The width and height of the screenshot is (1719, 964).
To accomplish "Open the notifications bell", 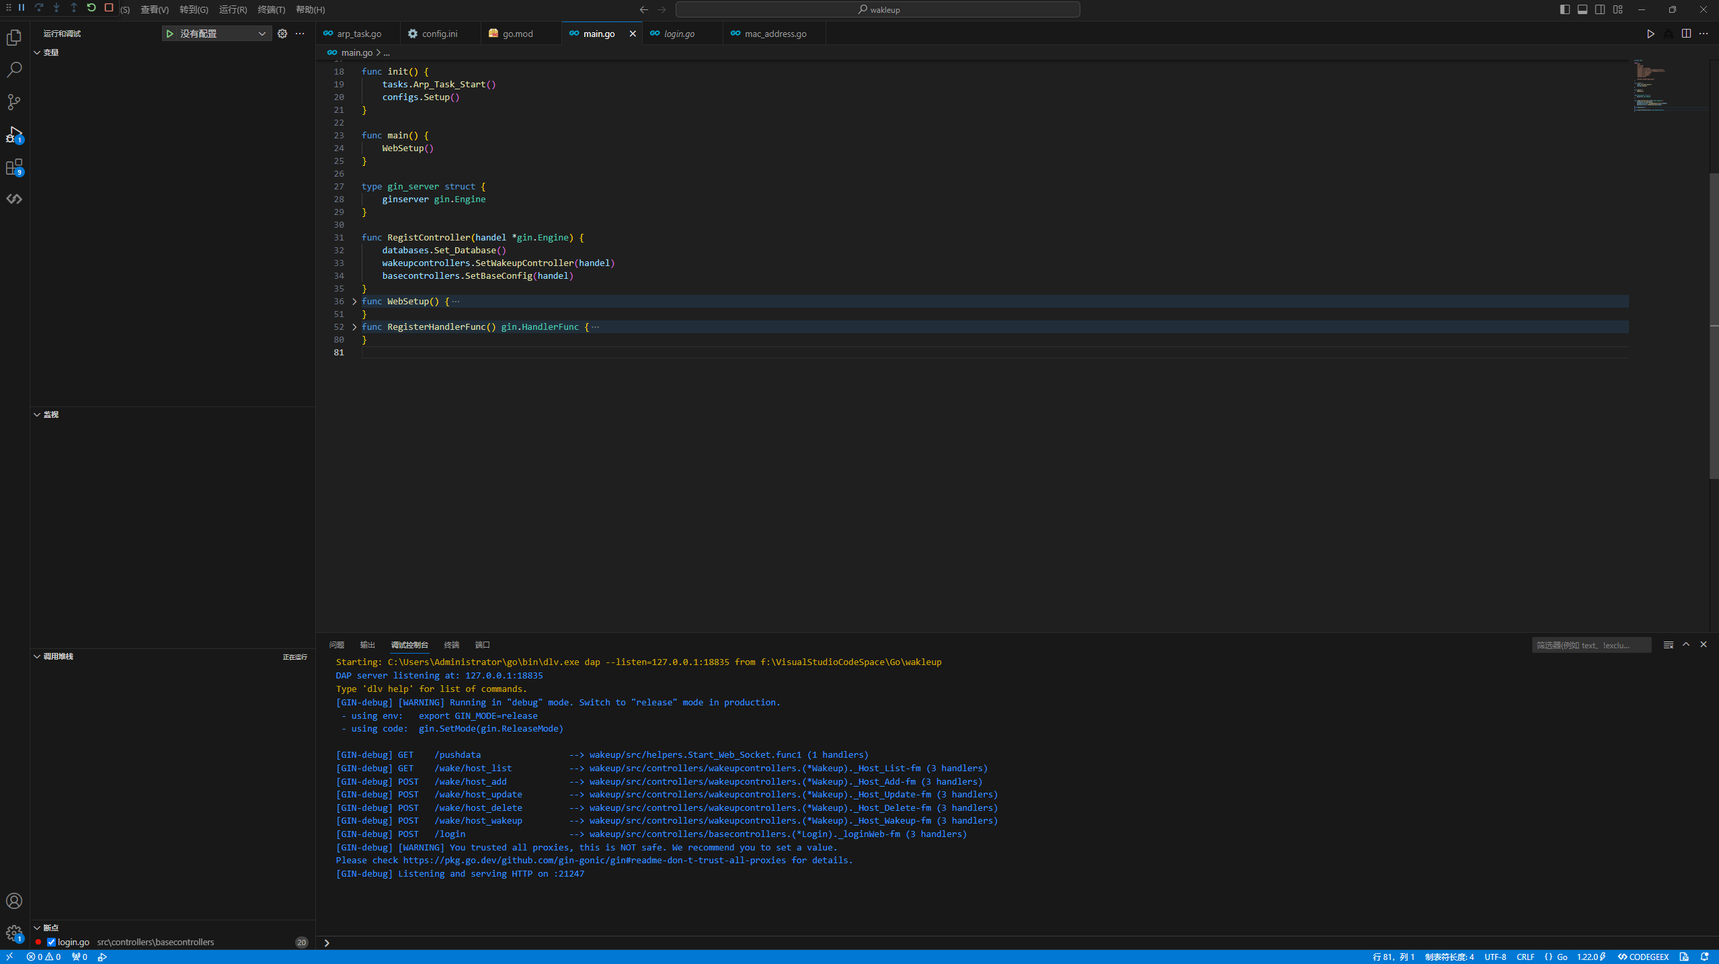I will [x=1704, y=957].
